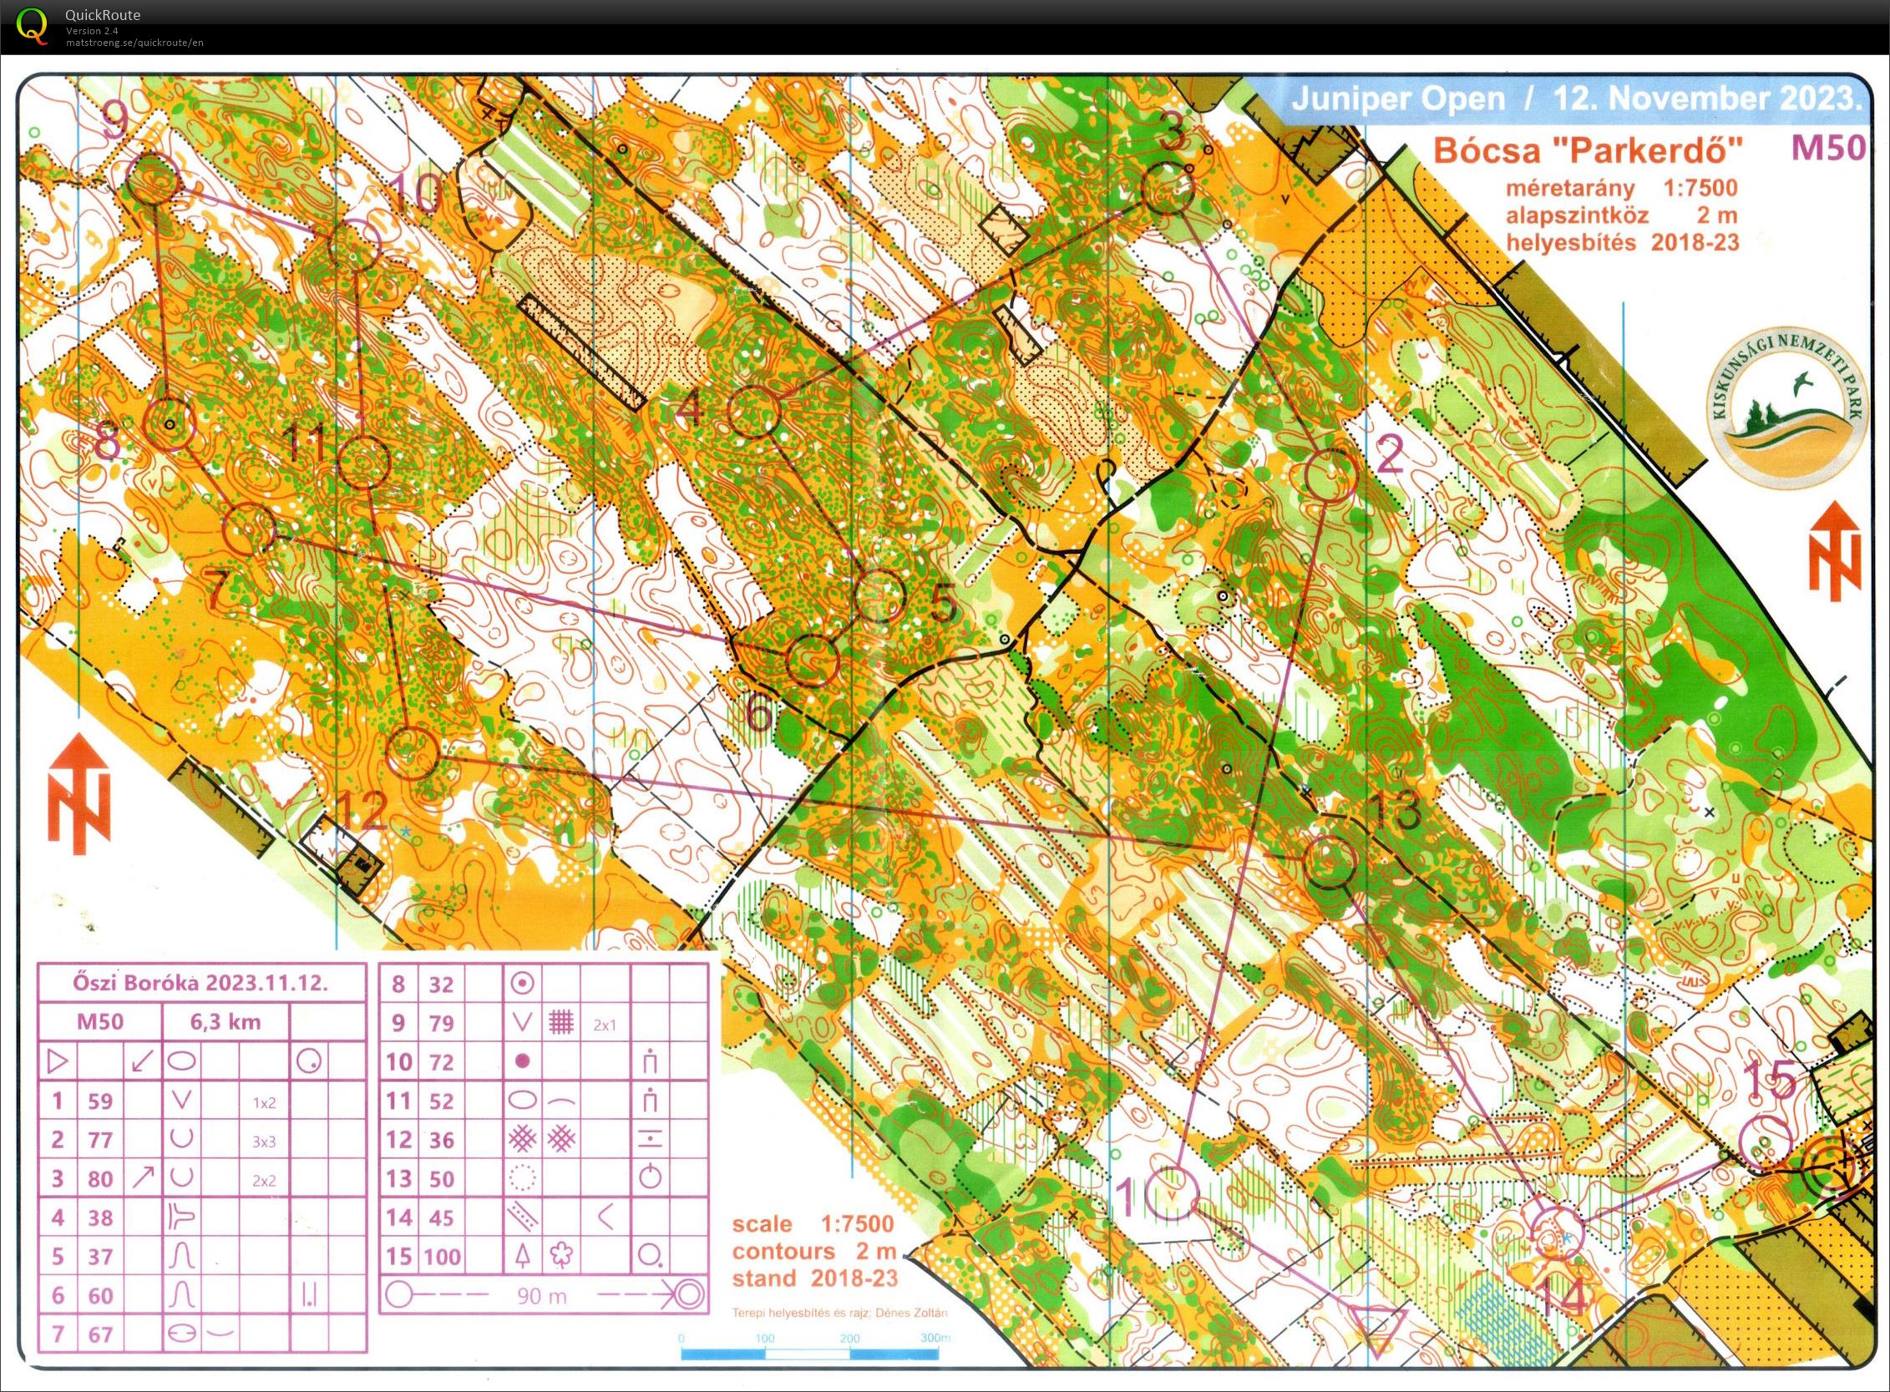The height and width of the screenshot is (1392, 1890).
Task: Click control code 79 in the table
Action: tap(441, 1023)
